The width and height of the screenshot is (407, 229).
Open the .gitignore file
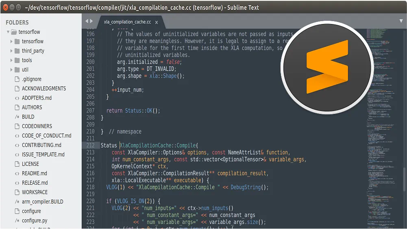click(32, 79)
